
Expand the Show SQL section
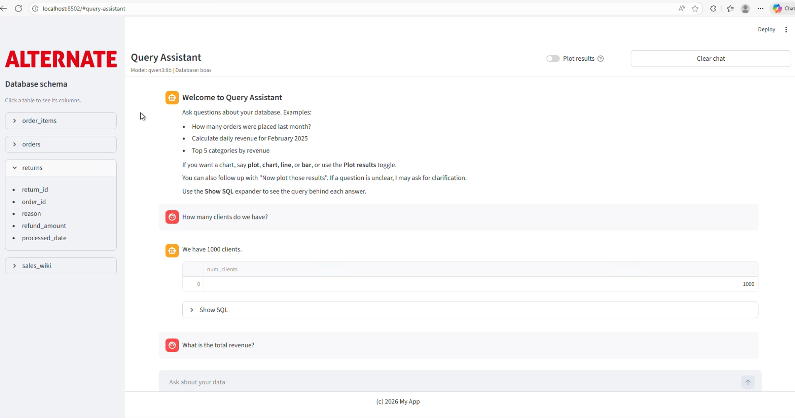[x=470, y=310]
